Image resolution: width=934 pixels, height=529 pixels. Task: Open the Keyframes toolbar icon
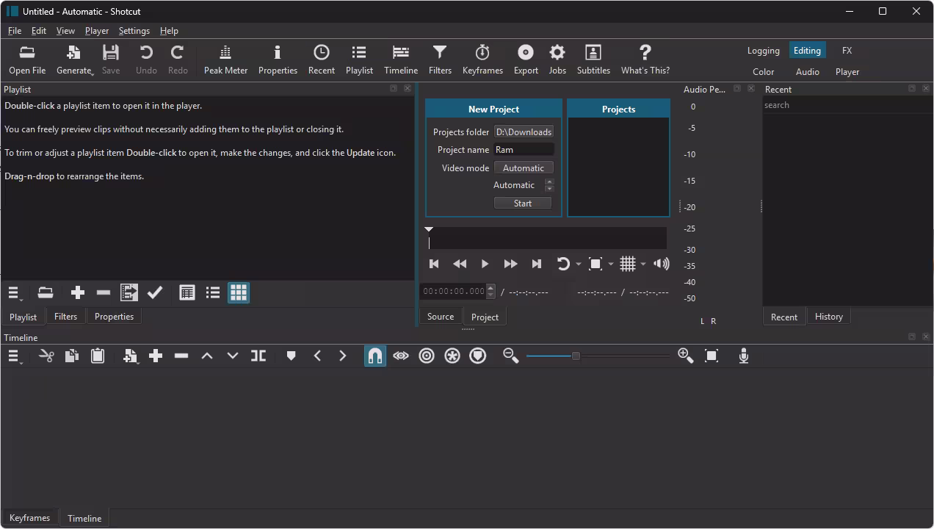(482, 60)
